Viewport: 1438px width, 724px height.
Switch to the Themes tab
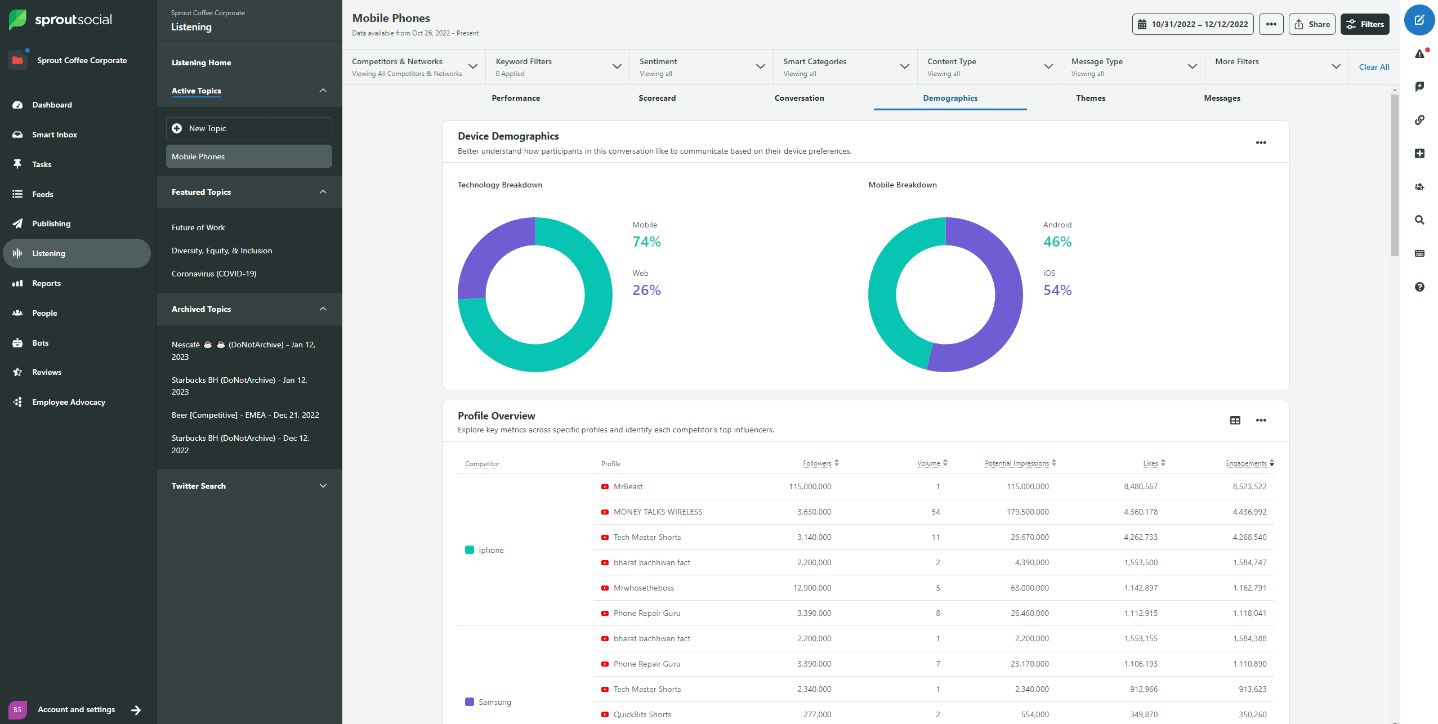[x=1090, y=98]
